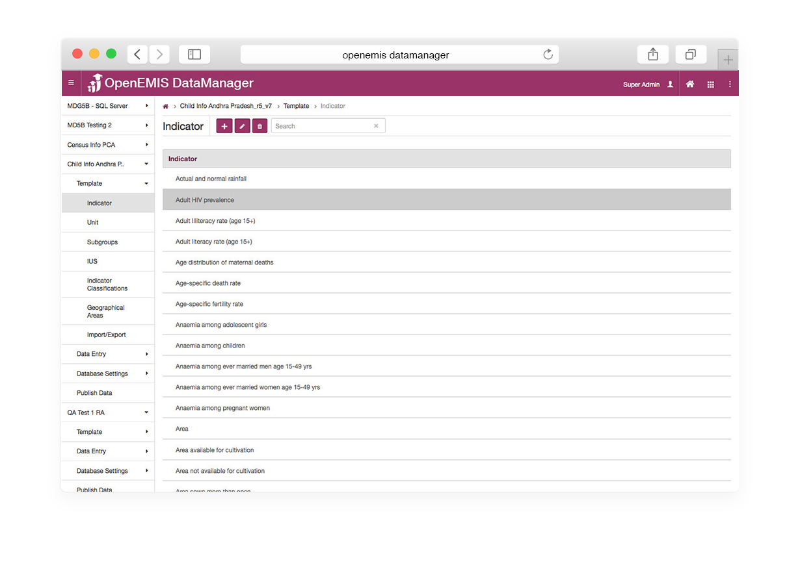Expand the MD5B Testing 2 menu
This screenshot has height=582, width=800.
(x=108, y=125)
